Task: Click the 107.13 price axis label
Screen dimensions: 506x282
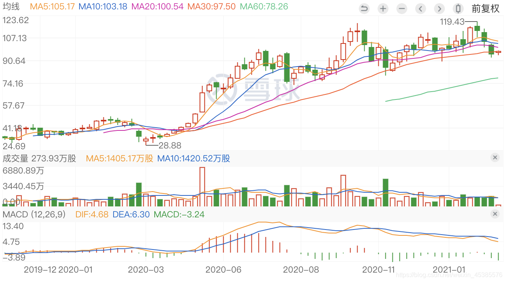Action: coord(14,38)
